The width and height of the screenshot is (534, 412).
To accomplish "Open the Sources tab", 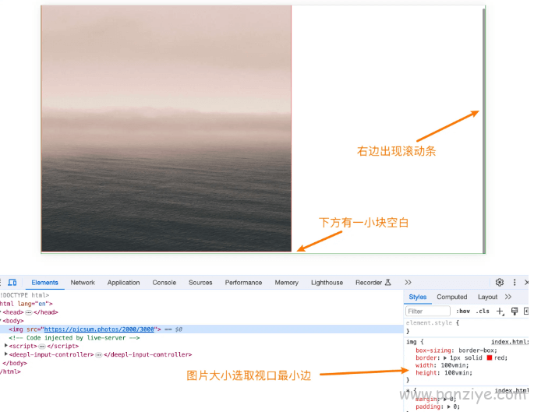I will click(x=200, y=283).
